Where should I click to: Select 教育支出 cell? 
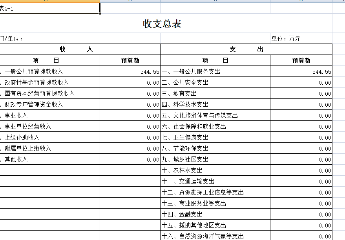click(x=215, y=93)
